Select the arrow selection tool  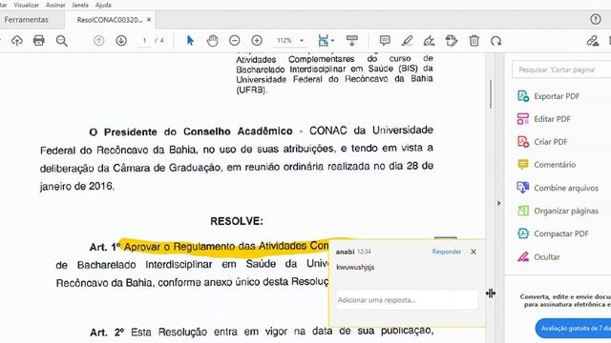(190, 40)
